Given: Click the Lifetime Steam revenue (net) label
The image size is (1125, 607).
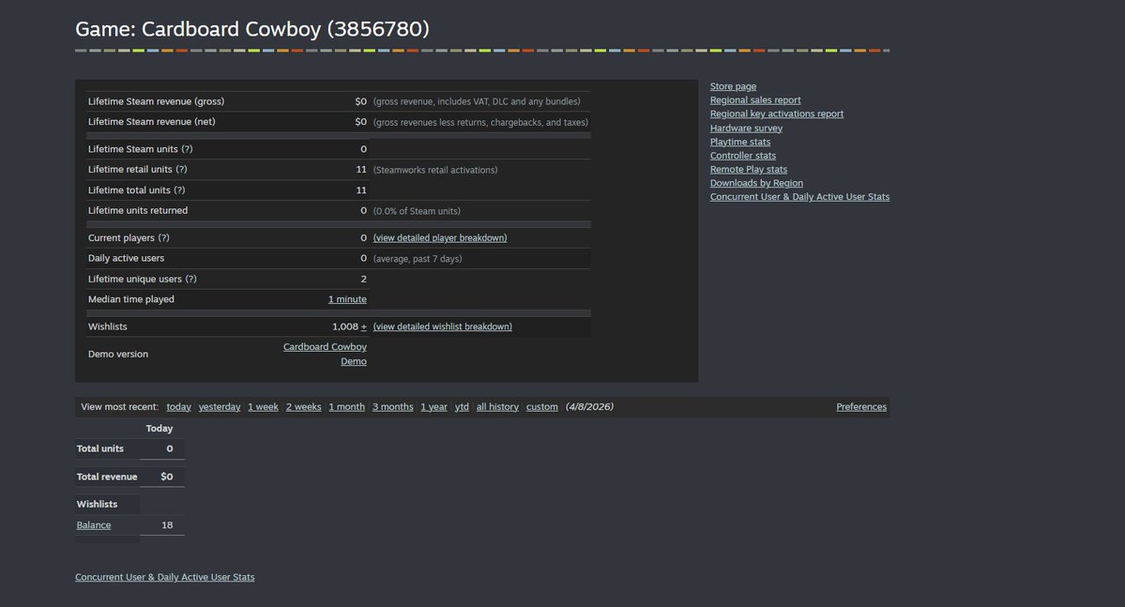Looking at the screenshot, I should pyautogui.click(x=151, y=121).
